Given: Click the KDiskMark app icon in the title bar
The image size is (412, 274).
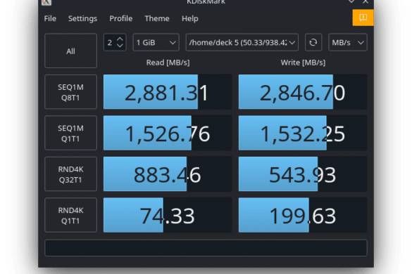Looking at the screenshot, I should pyautogui.click(x=46, y=2).
